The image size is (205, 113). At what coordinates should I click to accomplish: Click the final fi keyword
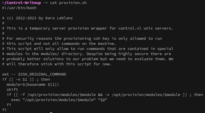(x=4, y=110)
